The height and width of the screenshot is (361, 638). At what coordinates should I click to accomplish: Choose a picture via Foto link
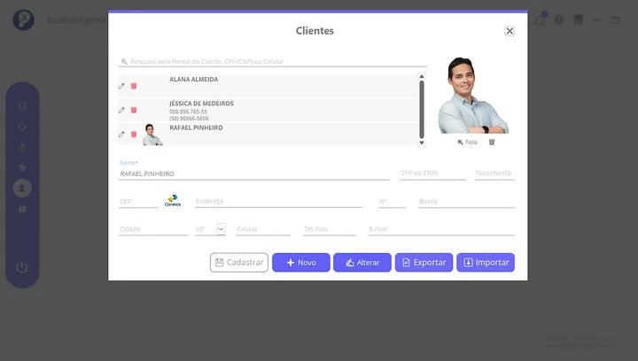(468, 142)
